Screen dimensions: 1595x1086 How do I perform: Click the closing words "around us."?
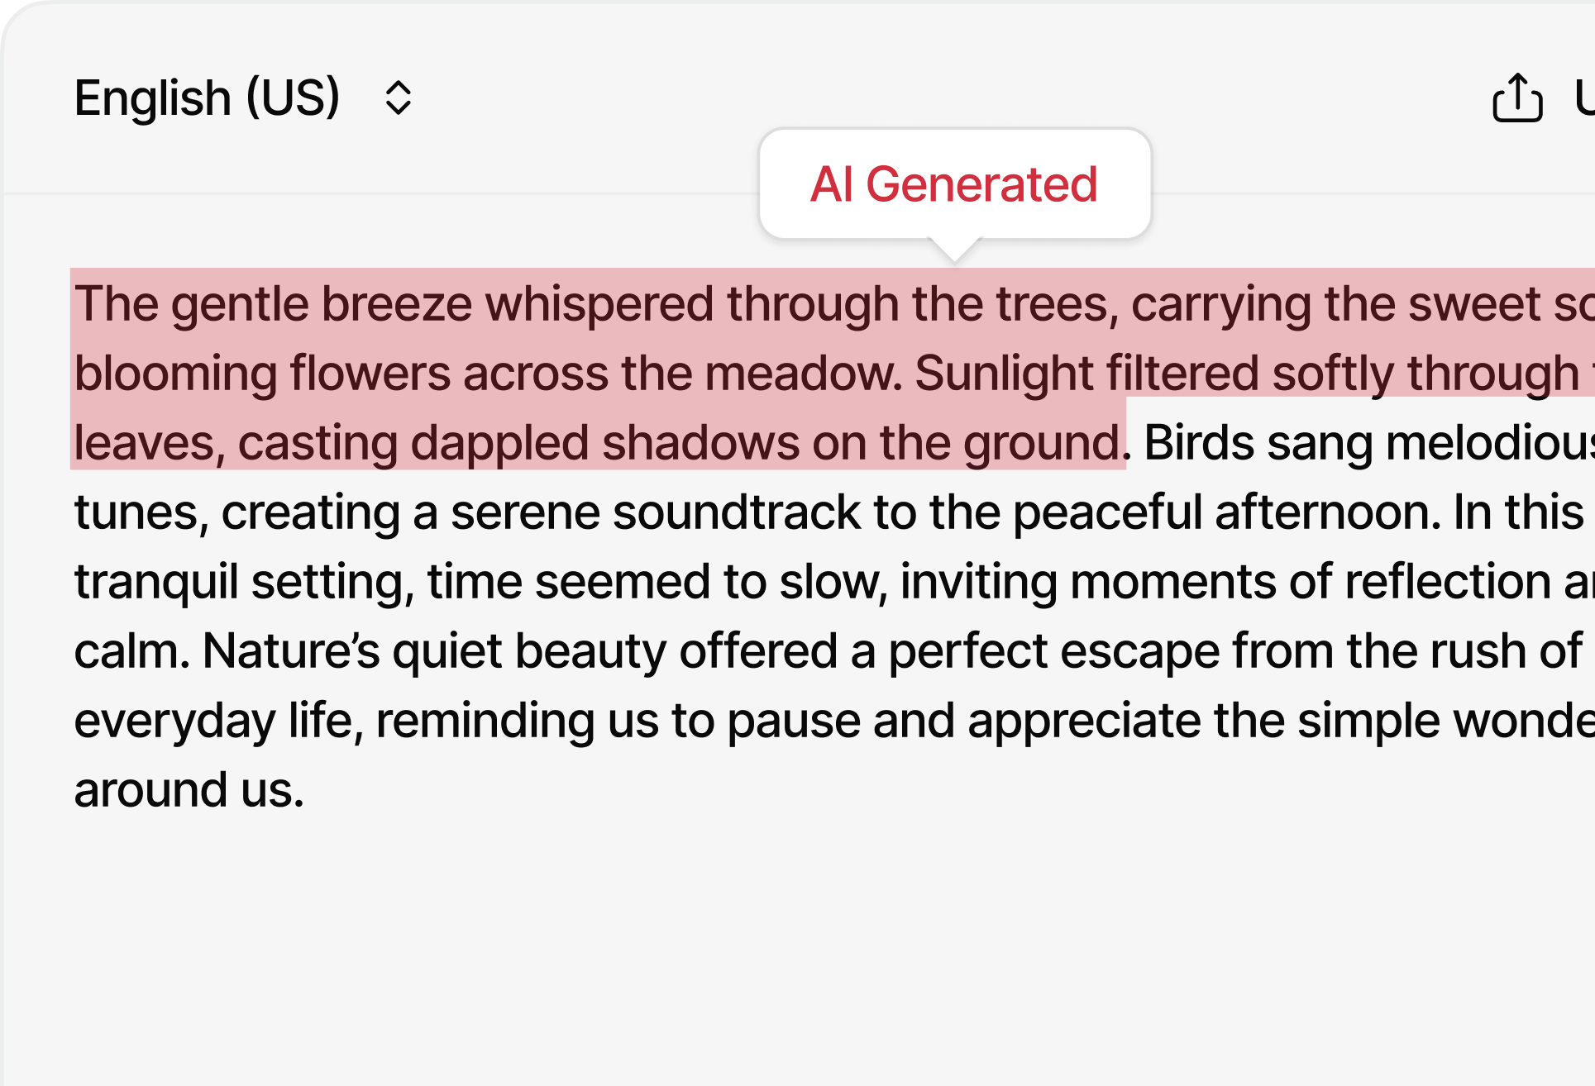pyautogui.click(x=189, y=790)
